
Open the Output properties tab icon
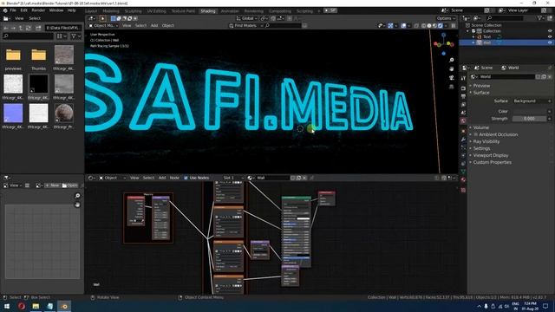tap(463, 96)
